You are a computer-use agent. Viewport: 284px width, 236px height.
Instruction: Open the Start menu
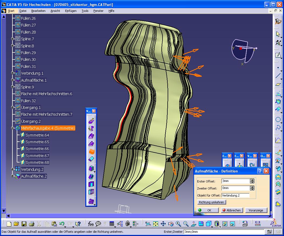pyautogui.click(x=11, y=11)
